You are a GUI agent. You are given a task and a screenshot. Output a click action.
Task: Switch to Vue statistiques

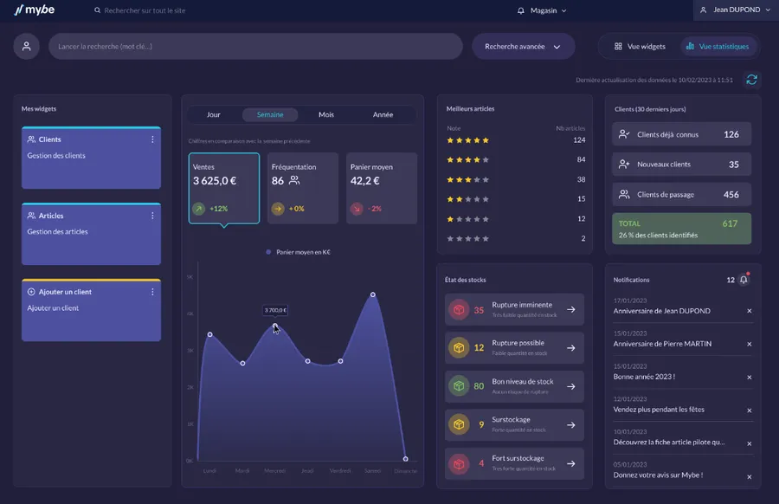[x=717, y=47]
